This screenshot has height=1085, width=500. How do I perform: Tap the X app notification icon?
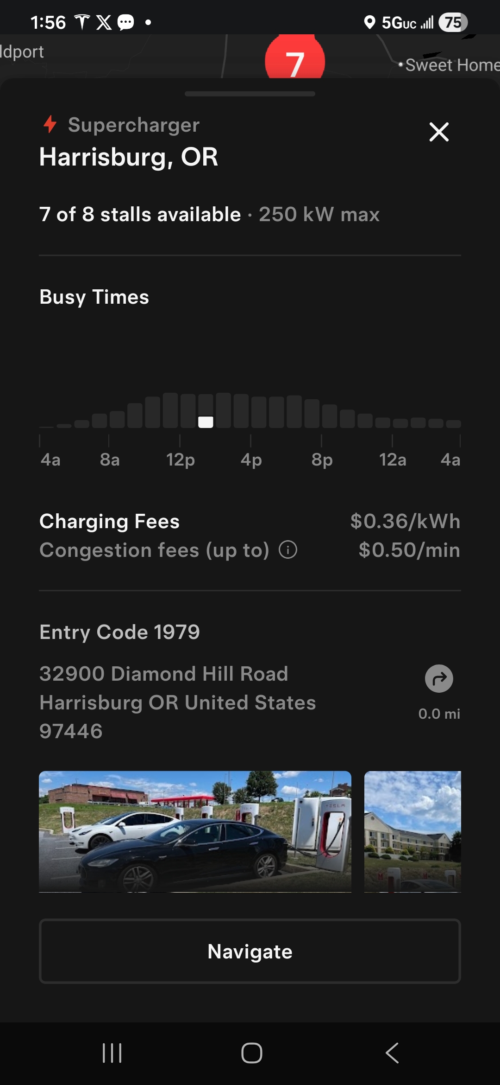(x=104, y=22)
